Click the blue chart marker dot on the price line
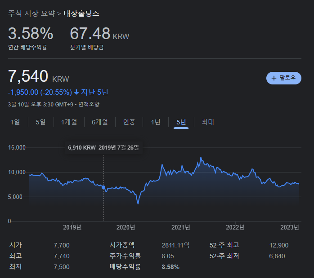This screenshot has width=314, height=278. (103, 187)
